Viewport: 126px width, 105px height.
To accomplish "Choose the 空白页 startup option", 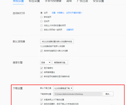I will pyautogui.click(x=41, y=21).
